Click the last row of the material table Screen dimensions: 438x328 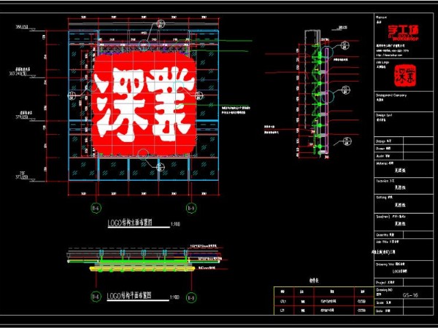pos(323,311)
